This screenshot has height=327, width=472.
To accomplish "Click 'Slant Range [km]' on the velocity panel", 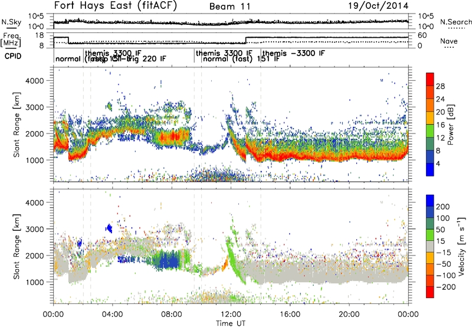I will click(x=17, y=247).
